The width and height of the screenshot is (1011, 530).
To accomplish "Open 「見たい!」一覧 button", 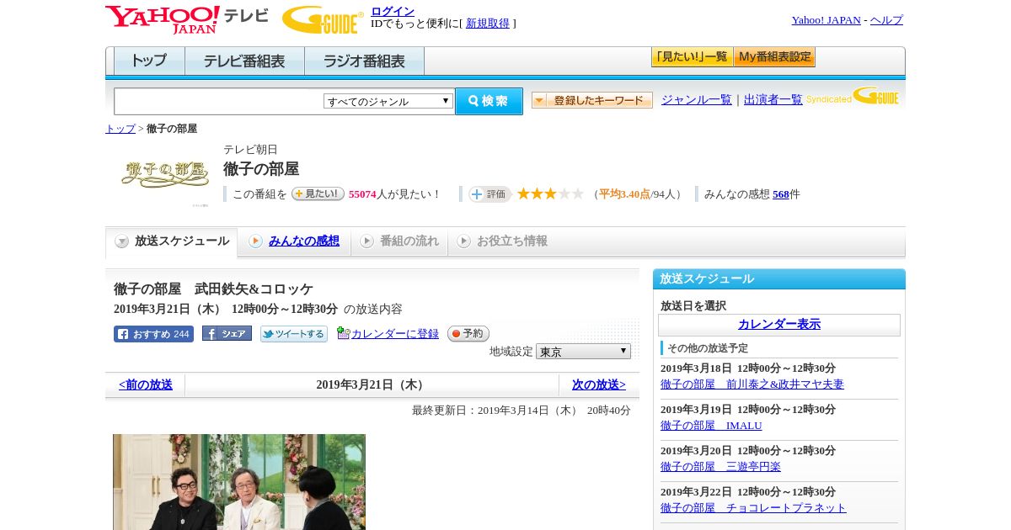I will tap(692, 57).
